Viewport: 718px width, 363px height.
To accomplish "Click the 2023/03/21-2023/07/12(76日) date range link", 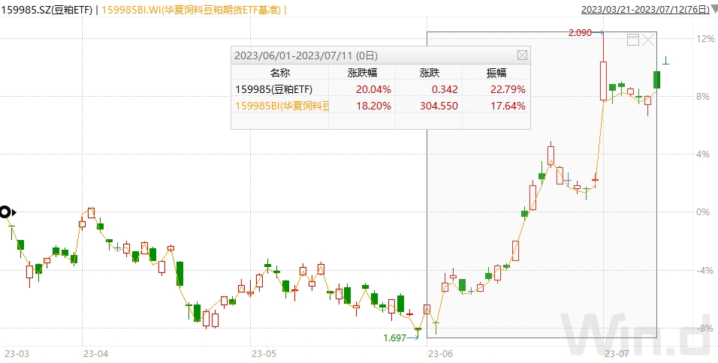I will (645, 10).
